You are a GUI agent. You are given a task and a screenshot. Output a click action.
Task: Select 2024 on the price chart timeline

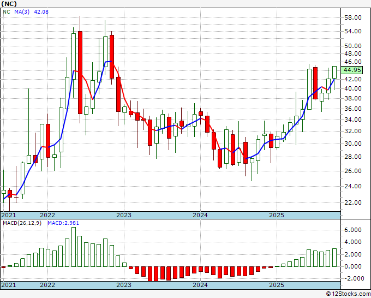click(200, 214)
